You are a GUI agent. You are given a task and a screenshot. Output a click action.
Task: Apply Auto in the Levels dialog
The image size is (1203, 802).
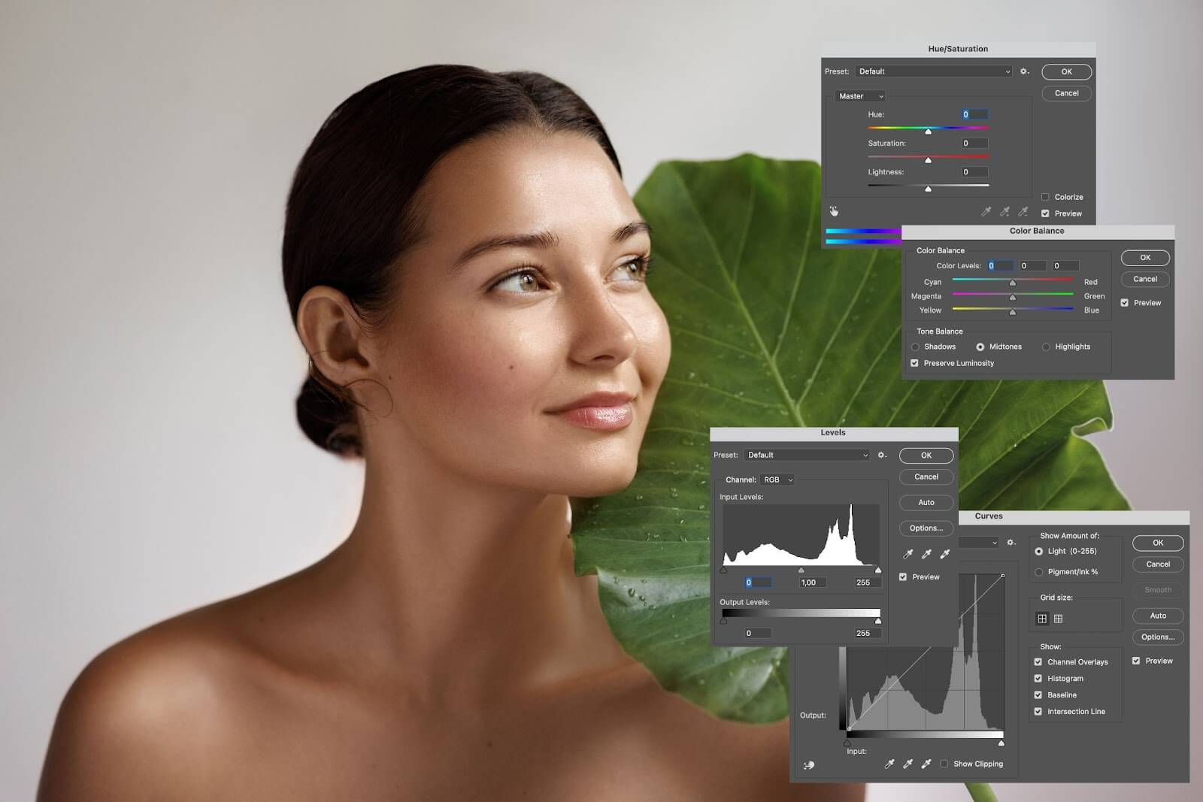click(926, 502)
